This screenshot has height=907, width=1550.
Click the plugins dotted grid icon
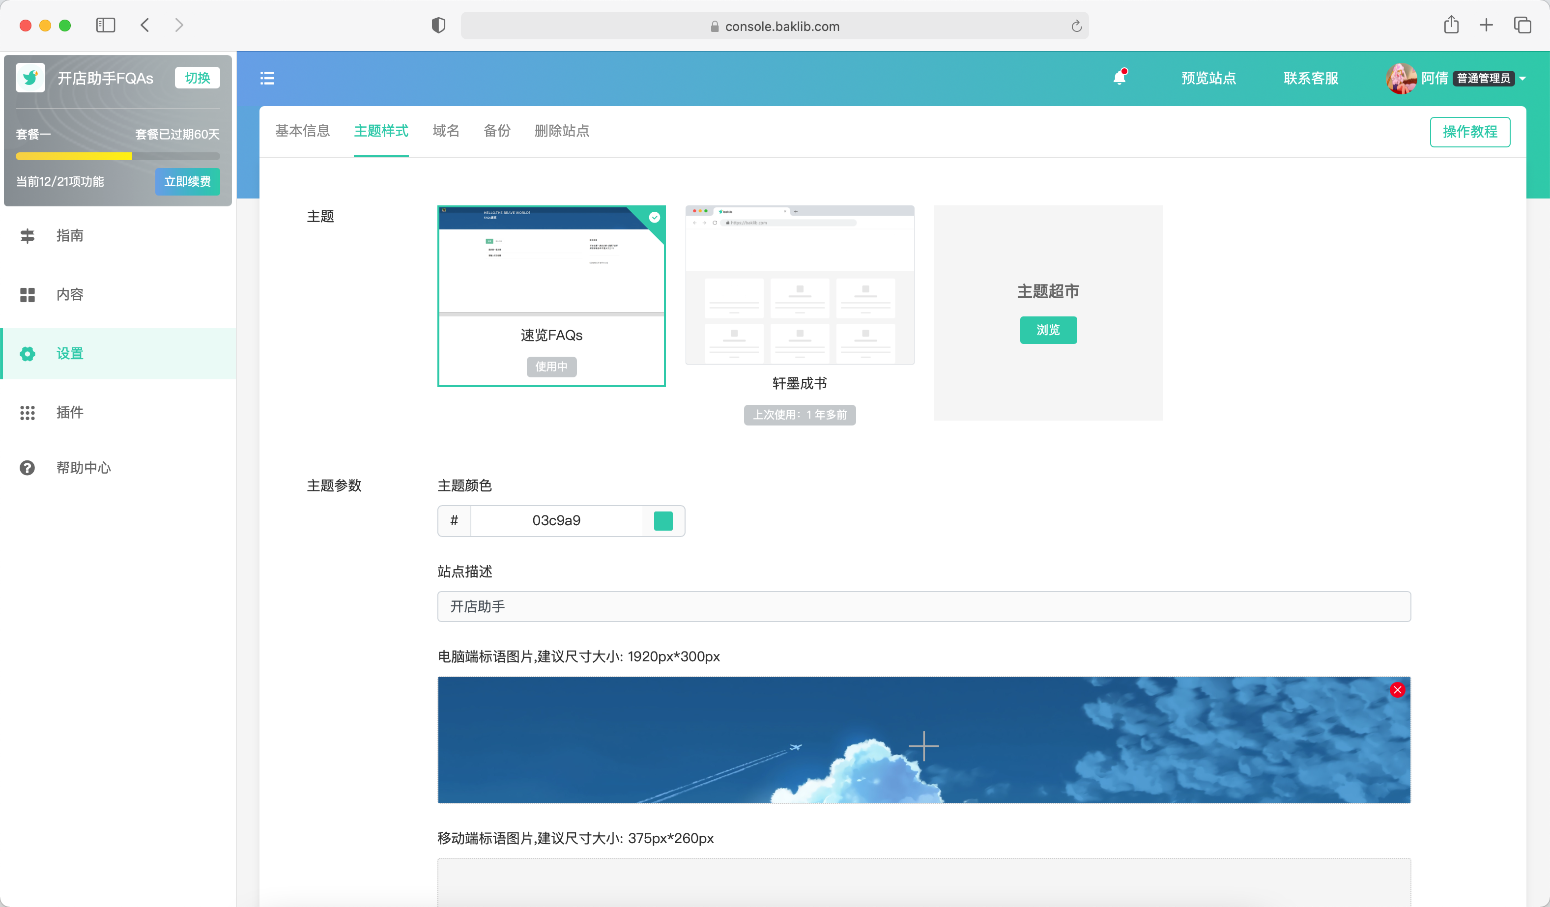coord(27,413)
